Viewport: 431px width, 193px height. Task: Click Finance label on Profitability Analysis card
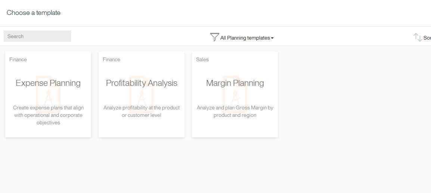coord(111,59)
